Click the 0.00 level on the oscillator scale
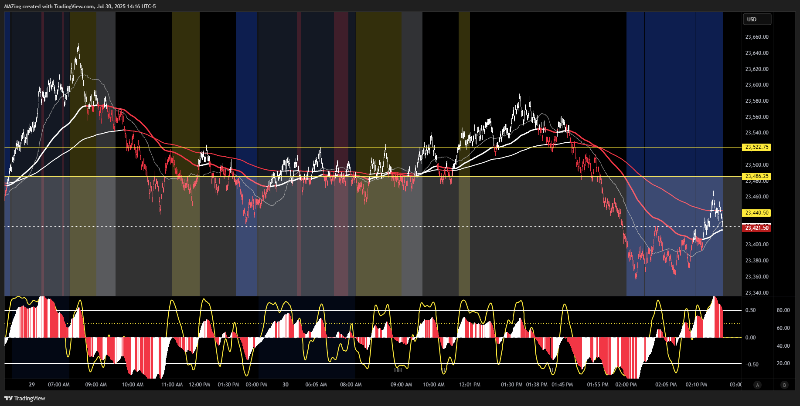Screen dimensions: 800x406 click(x=750, y=338)
